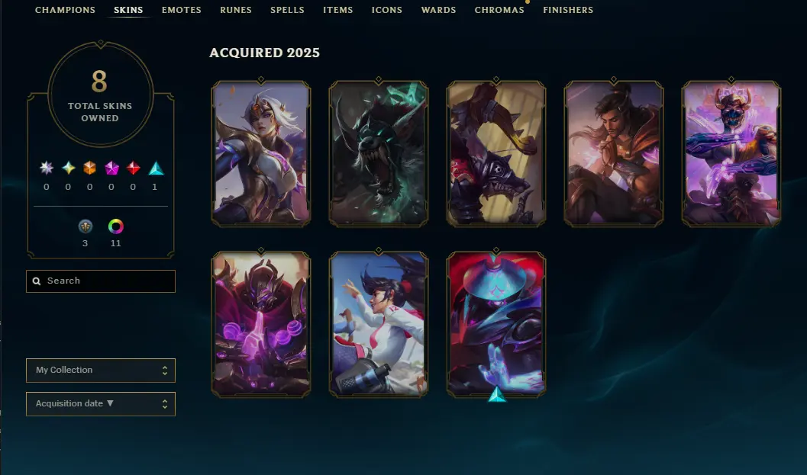
Task: Click the rainbow chroma ring icon
Action: point(116,226)
